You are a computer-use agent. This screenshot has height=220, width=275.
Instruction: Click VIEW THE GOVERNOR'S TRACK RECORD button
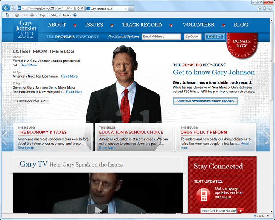coord(205,101)
